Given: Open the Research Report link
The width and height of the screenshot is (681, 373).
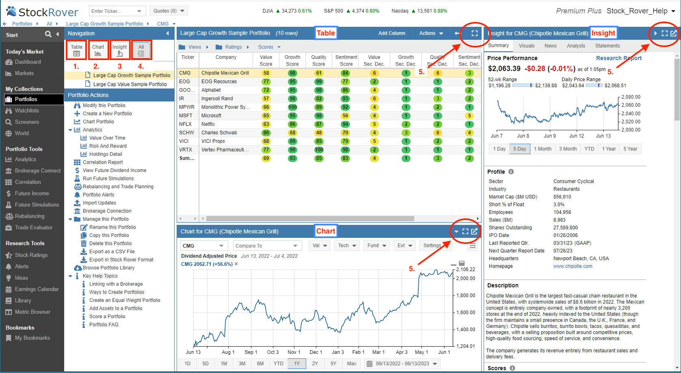Looking at the screenshot, I should click(x=618, y=58).
